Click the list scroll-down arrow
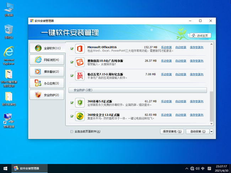The width and height of the screenshot is (231, 173). [x=211, y=124]
